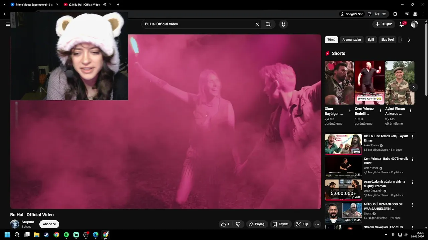This screenshot has width=428, height=240.
Task: Open the tab search dropdown arrow
Action: 4,5
